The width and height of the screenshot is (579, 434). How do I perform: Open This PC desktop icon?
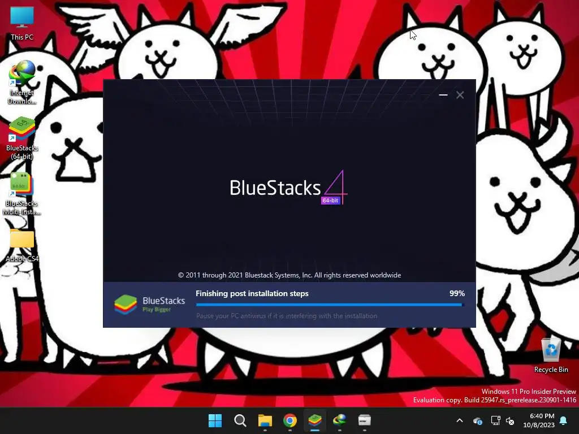(x=22, y=23)
